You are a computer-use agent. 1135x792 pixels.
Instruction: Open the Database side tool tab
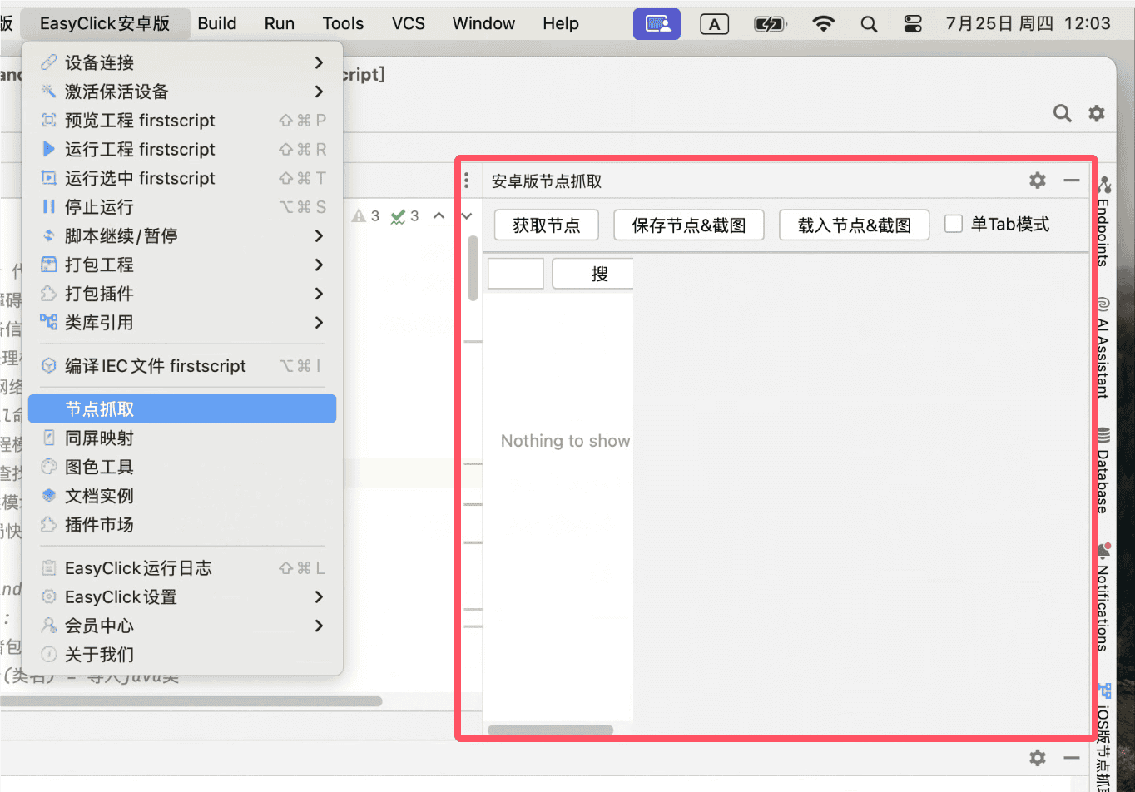pyautogui.click(x=1103, y=471)
